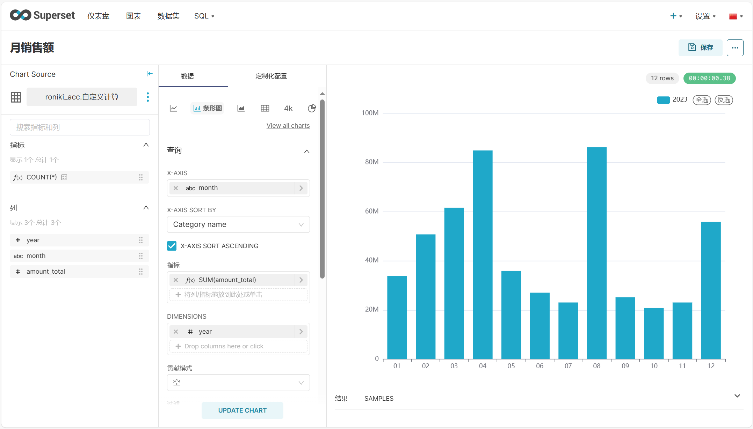Screen dimensions: 753x429
Task: Select the bar chart (条形图) type
Action: click(208, 108)
